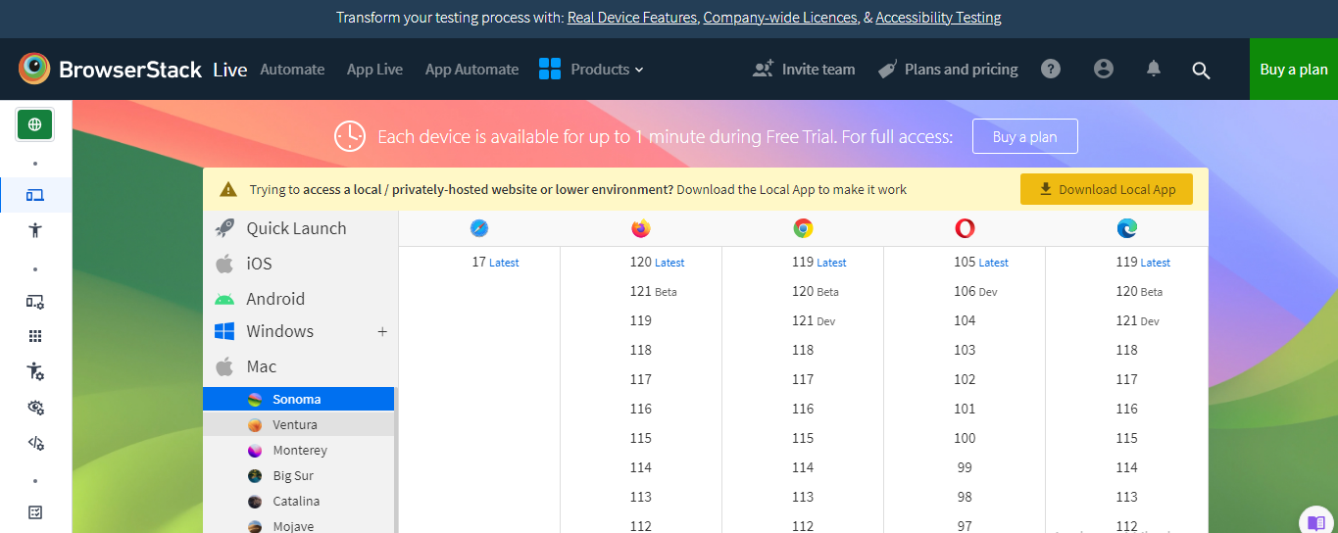Launch Edge version 118
The image size is (1338, 533).
[x=1126, y=350]
